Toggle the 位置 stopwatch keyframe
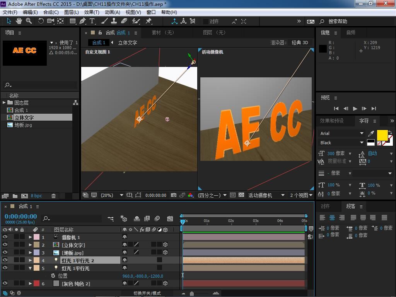 pos(53,275)
